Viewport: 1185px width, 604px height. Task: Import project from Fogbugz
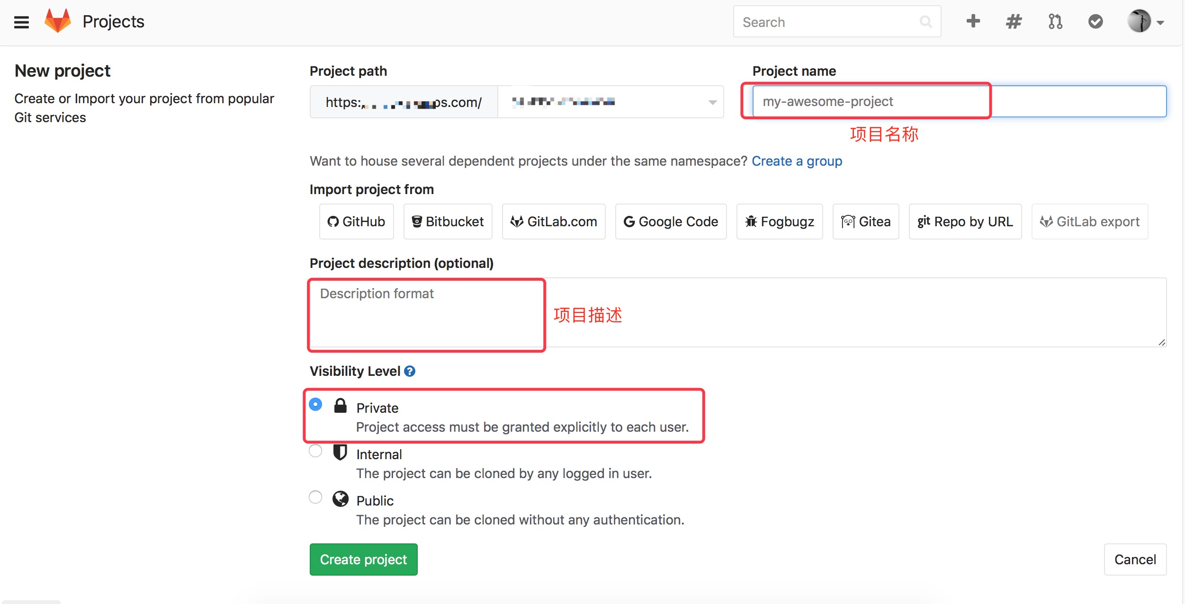click(x=780, y=222)
